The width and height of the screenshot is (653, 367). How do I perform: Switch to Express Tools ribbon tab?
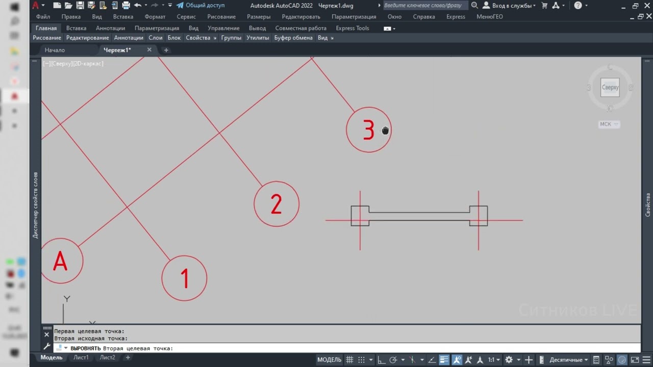point(353,28)
